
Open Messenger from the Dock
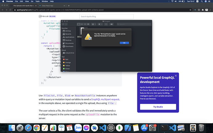tap(86, 128)
